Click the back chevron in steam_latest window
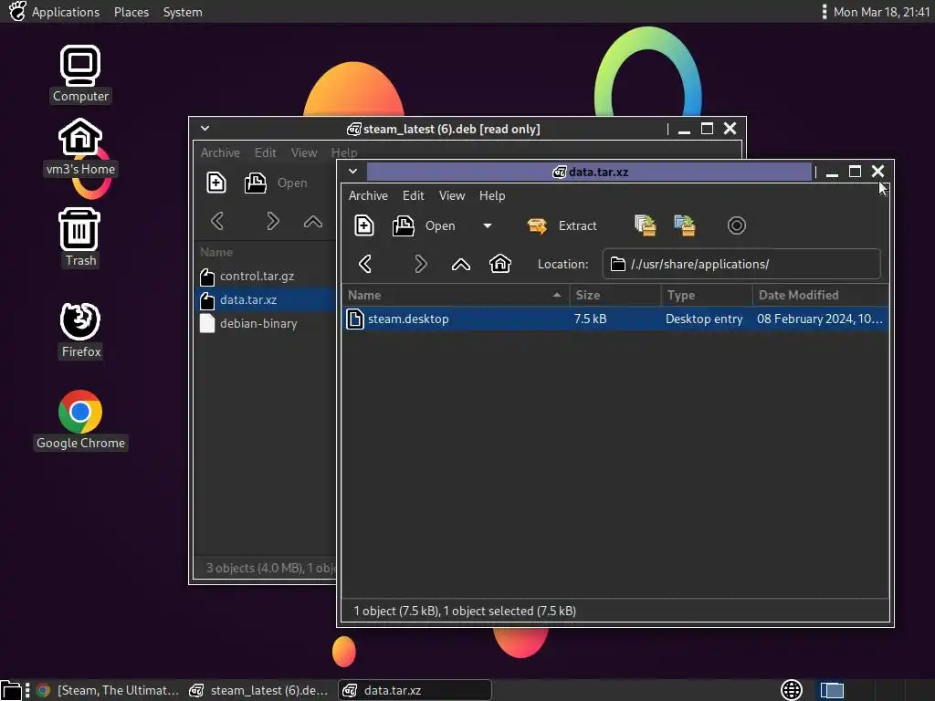 coord(217,221)
